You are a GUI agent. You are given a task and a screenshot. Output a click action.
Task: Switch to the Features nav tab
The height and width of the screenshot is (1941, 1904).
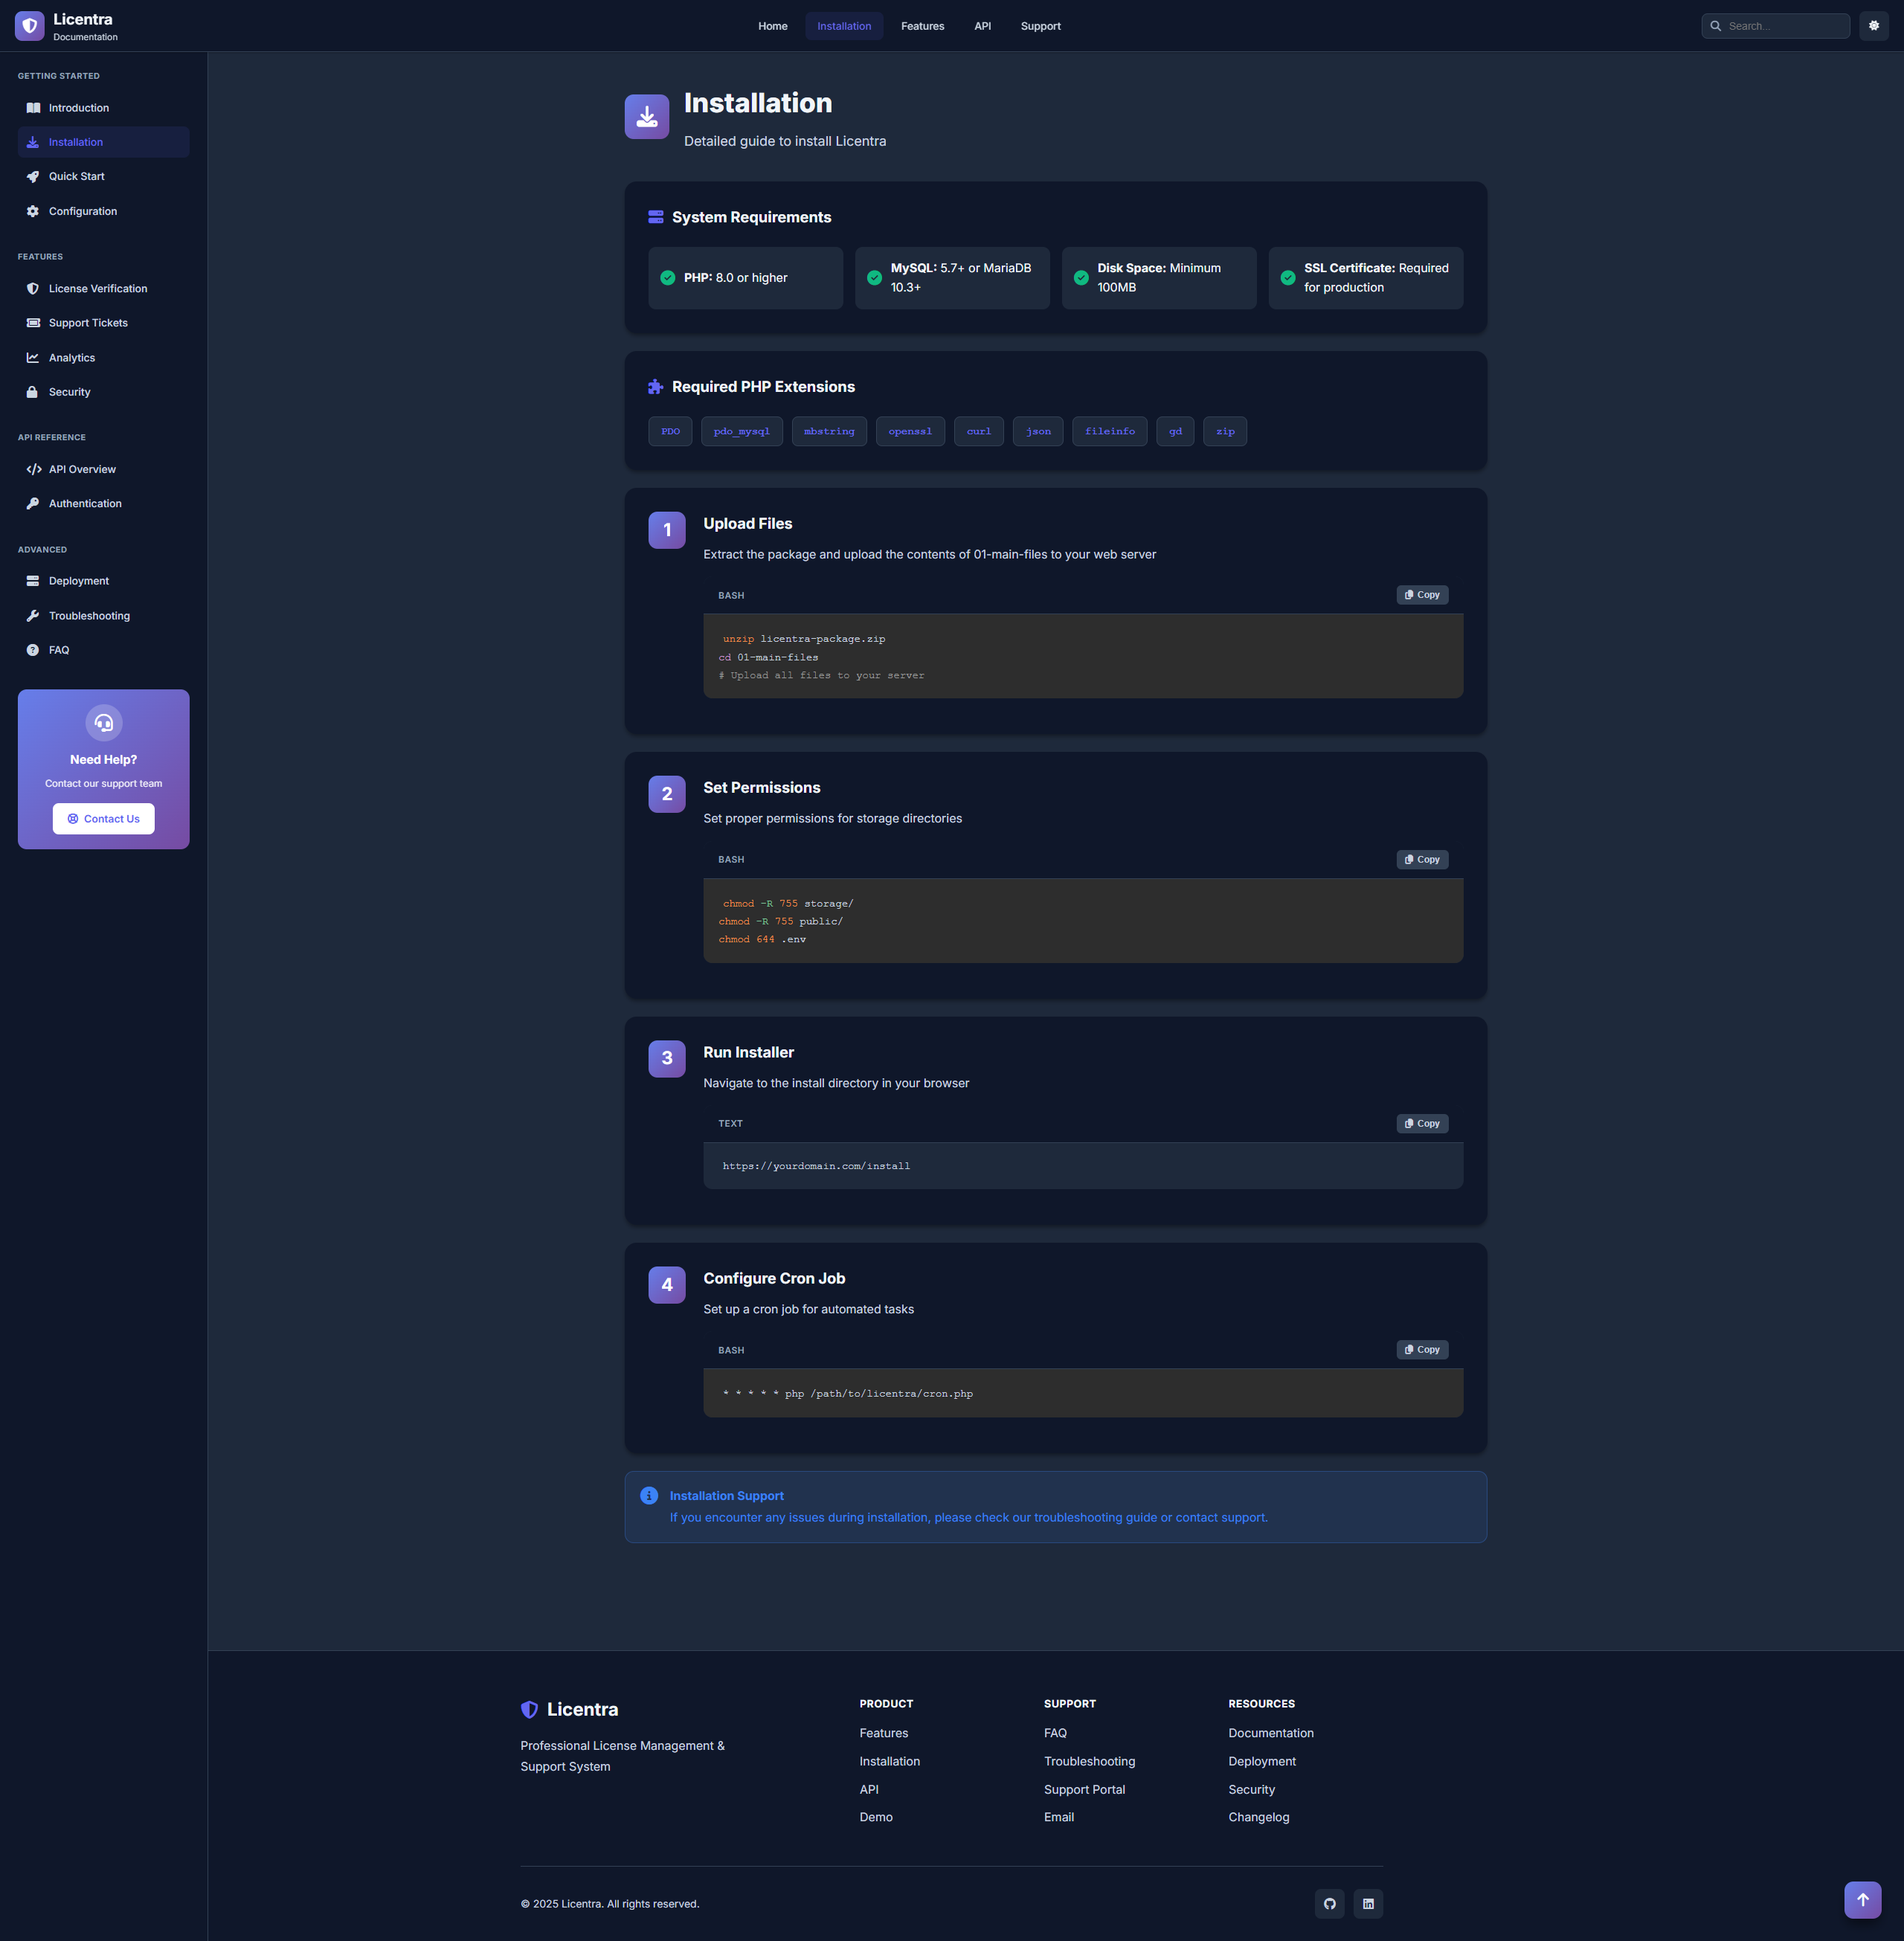pos(921,26)
